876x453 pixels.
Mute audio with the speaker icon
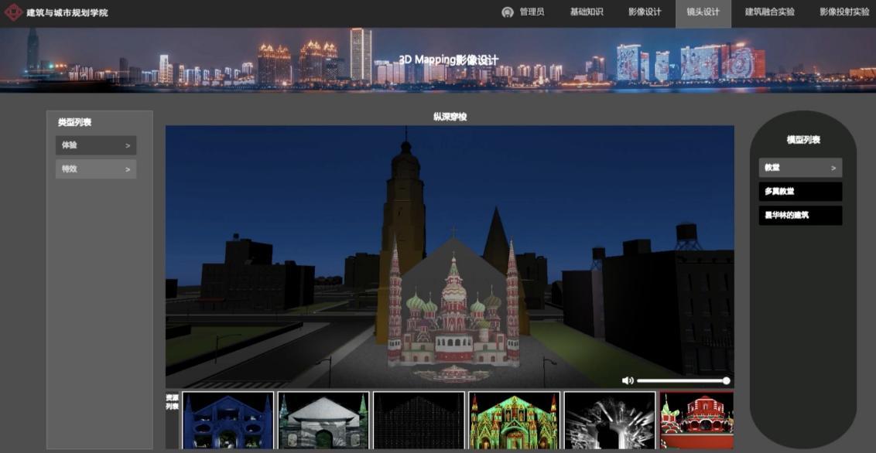point(627,380)
